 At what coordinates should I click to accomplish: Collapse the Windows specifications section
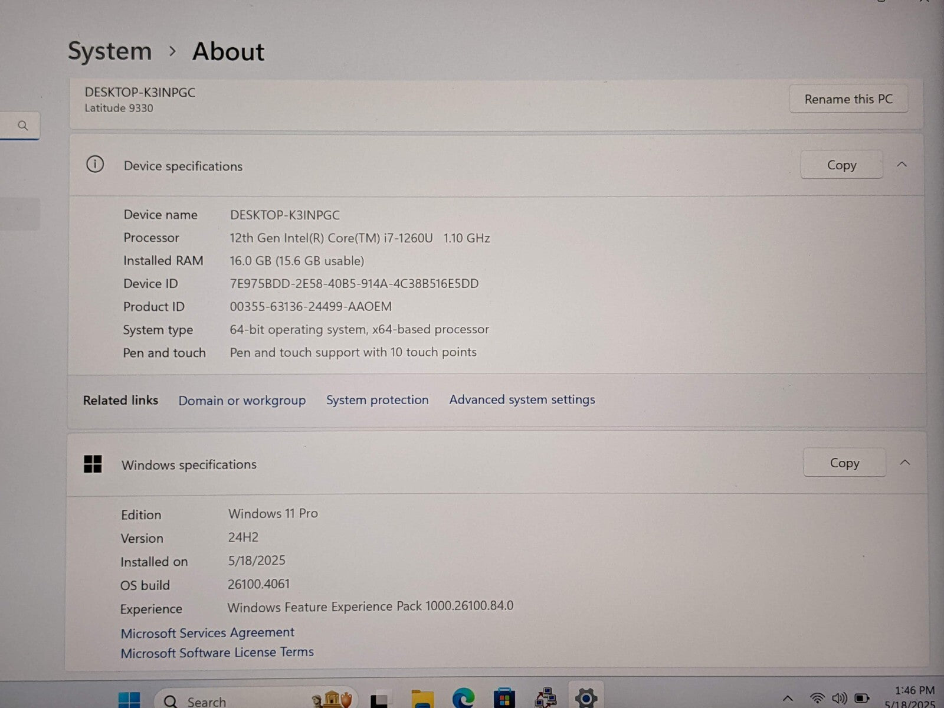click(x=904, y=463)
